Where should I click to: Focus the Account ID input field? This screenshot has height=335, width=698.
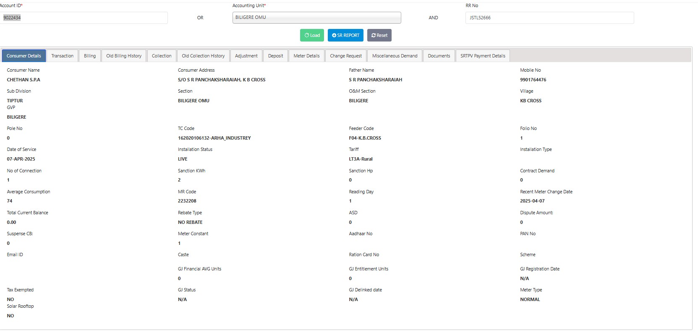[x=83, y=18]
